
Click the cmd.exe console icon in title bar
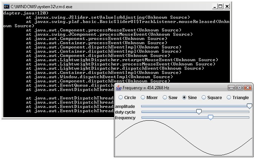(x=7, y=6)
